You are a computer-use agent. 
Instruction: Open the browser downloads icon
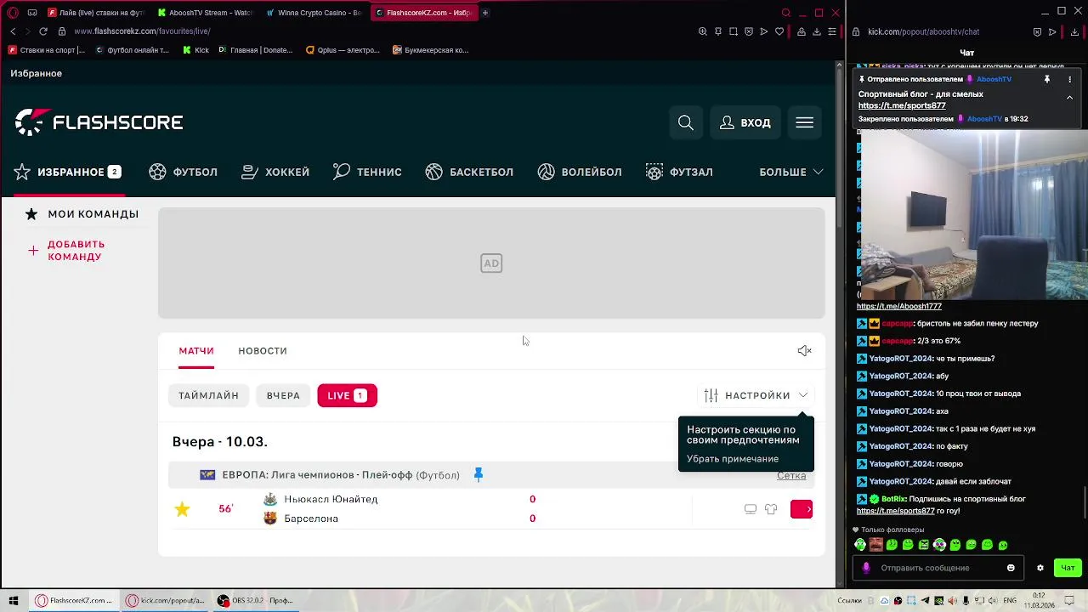click(x=816, y=31)
